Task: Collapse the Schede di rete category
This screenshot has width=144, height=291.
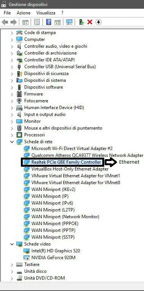Action: [12, 142]
